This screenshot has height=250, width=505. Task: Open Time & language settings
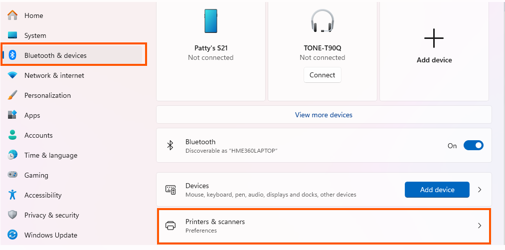click(50, 155)
